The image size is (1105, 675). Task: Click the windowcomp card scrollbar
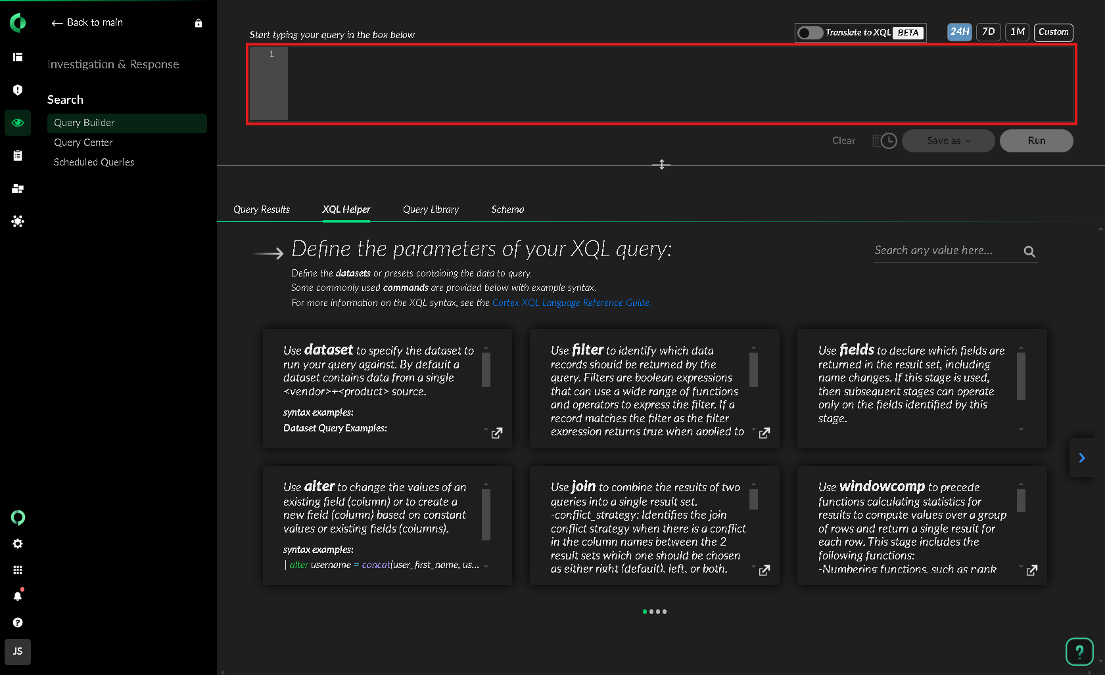1022,500
